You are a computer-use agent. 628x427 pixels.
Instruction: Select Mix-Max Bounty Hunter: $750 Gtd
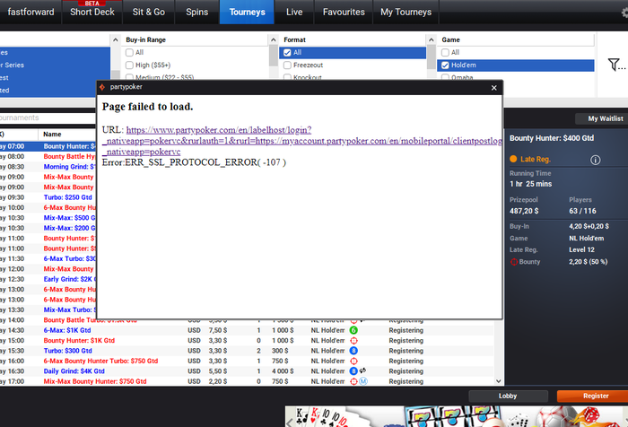tap(247, 382)
